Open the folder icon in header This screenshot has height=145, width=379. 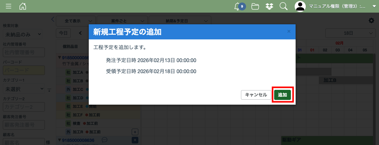pyautogui.click(x=255, y=6)
